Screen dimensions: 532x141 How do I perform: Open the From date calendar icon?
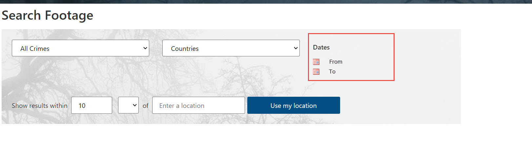pos(316,62)
